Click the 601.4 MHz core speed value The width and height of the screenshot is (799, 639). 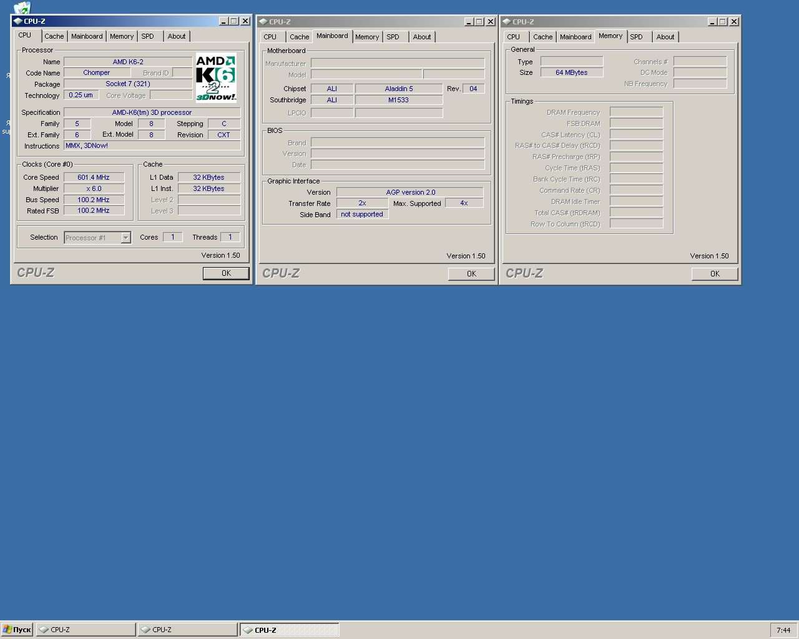pyautogui.click(x=94, y=177)
